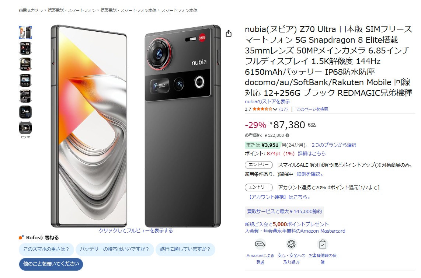Screen dimensions: 421x278
Task: Open the 17 reviews link
Action: pyautogui.click(x=283, y=109)
